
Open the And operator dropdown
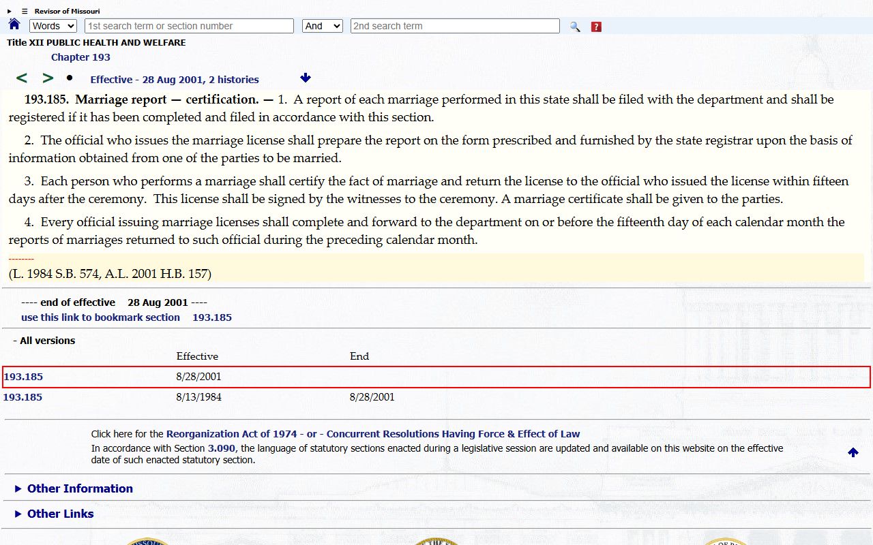(x=323, y=26)
